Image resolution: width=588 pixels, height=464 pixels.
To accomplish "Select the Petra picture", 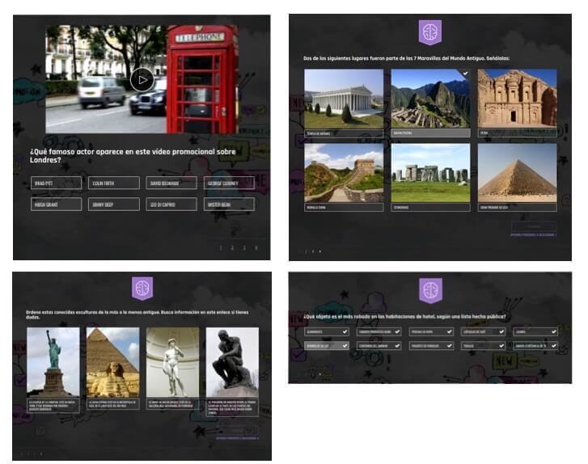I will 517,99.
